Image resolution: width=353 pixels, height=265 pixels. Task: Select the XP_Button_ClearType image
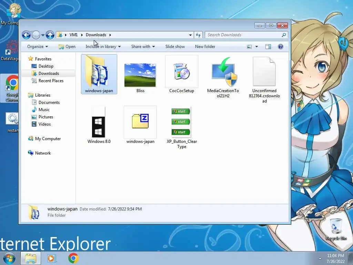[x=181, y=122]
